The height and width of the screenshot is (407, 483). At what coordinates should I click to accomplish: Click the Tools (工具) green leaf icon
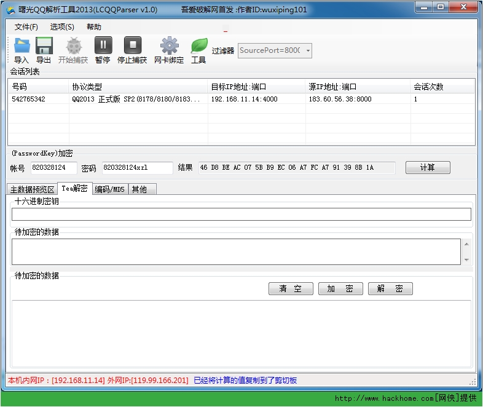click(x=199, y=46)
